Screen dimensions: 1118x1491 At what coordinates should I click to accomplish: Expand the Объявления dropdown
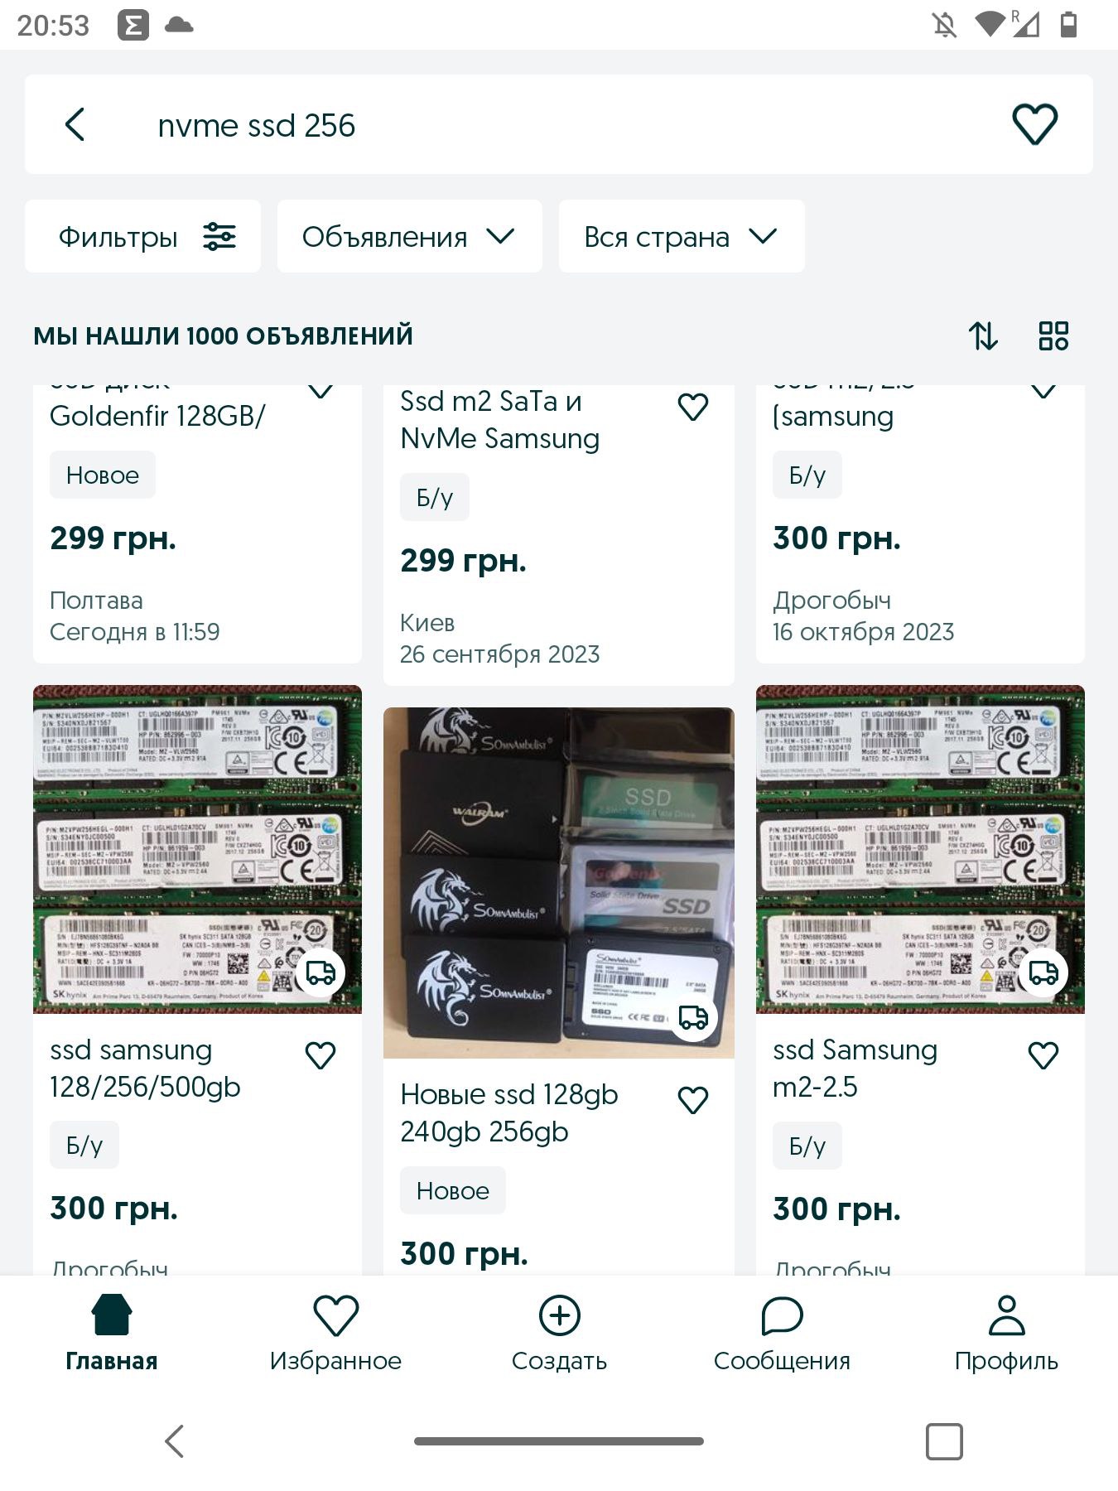409,236
